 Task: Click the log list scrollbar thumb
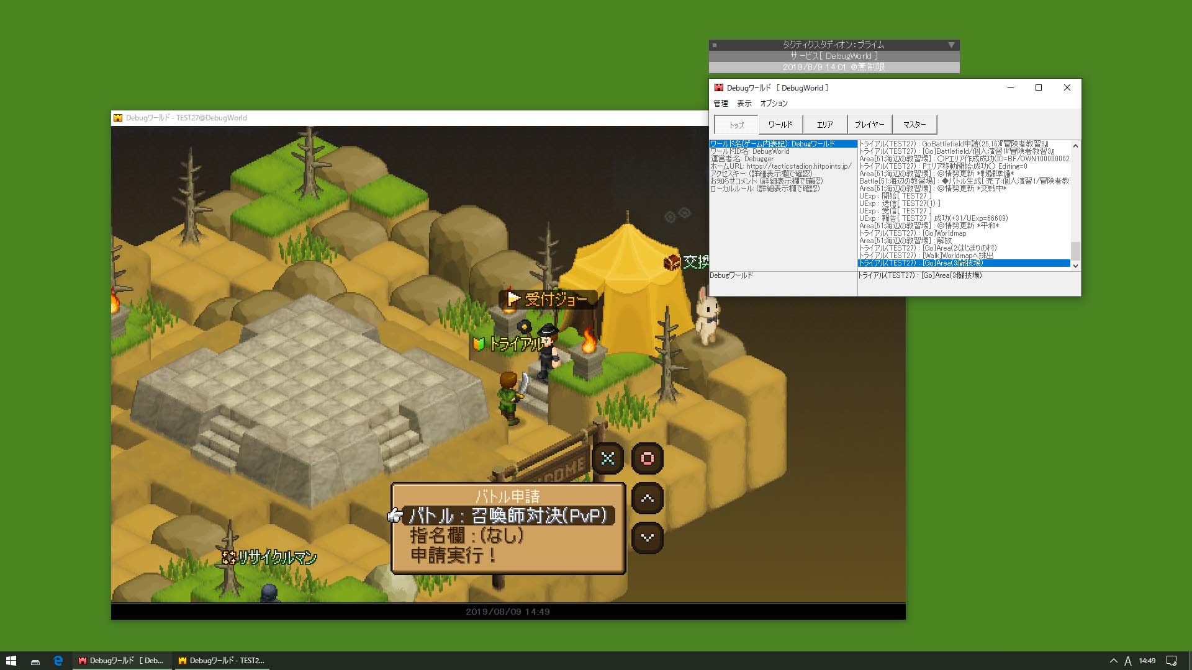pos(1075,251)
